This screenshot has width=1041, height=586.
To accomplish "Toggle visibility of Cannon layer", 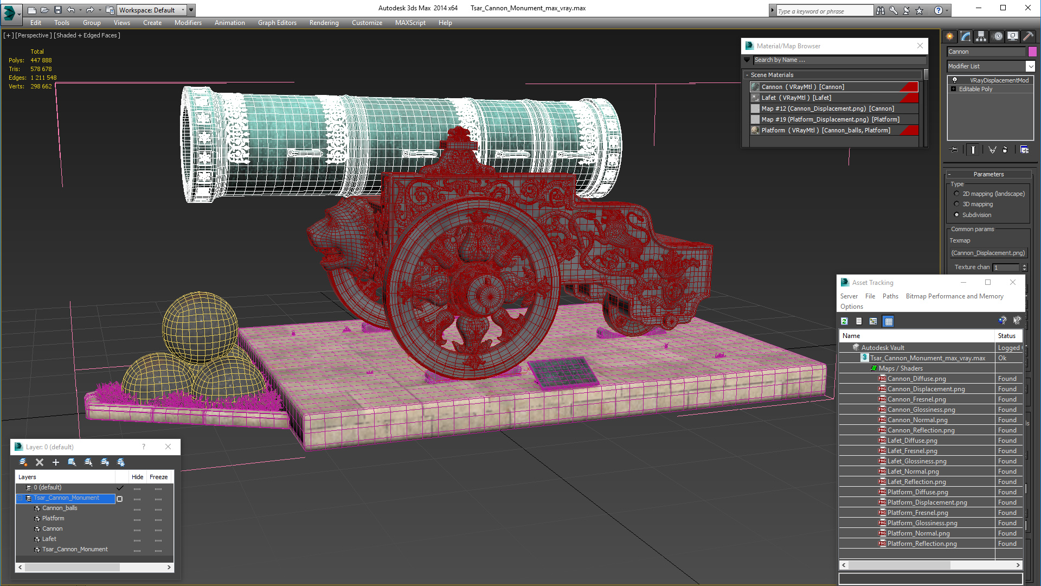I will pos(137,528).
